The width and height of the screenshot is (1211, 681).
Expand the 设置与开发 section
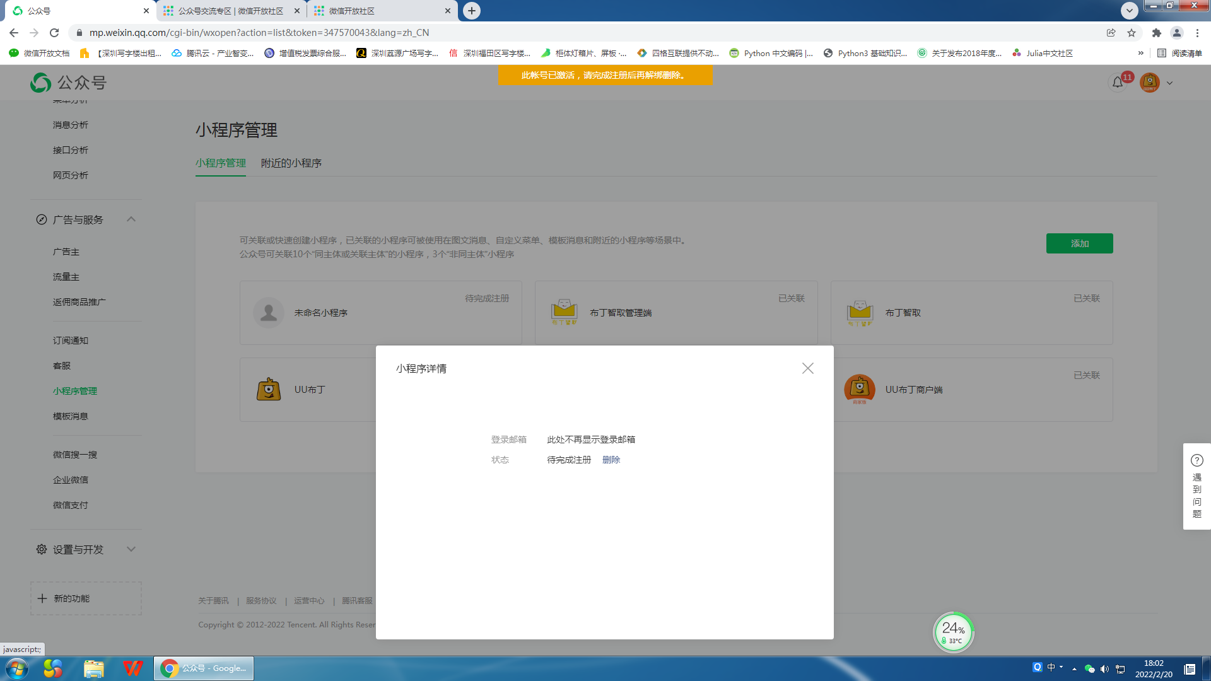(x=131, y=549)
